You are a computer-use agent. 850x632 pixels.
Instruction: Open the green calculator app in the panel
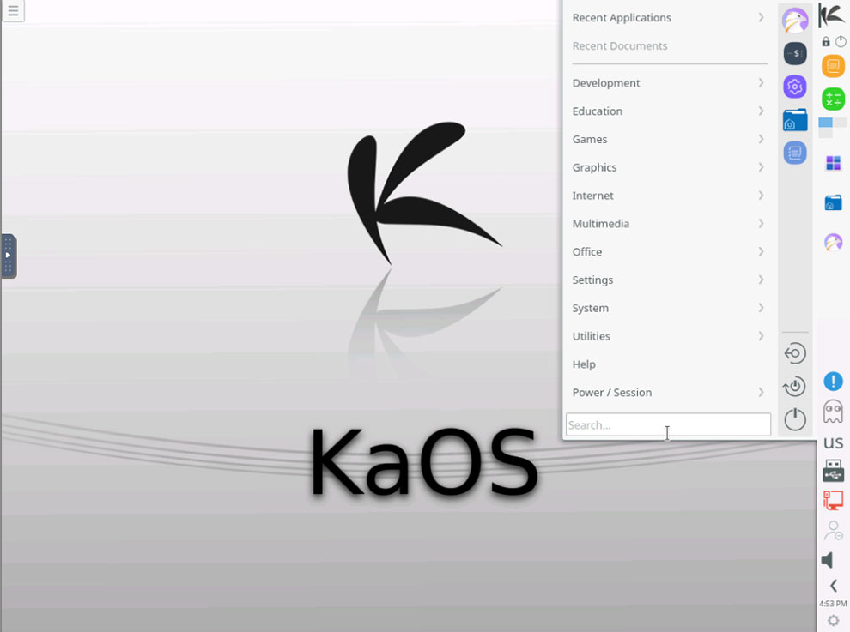(x=833, y=99)
